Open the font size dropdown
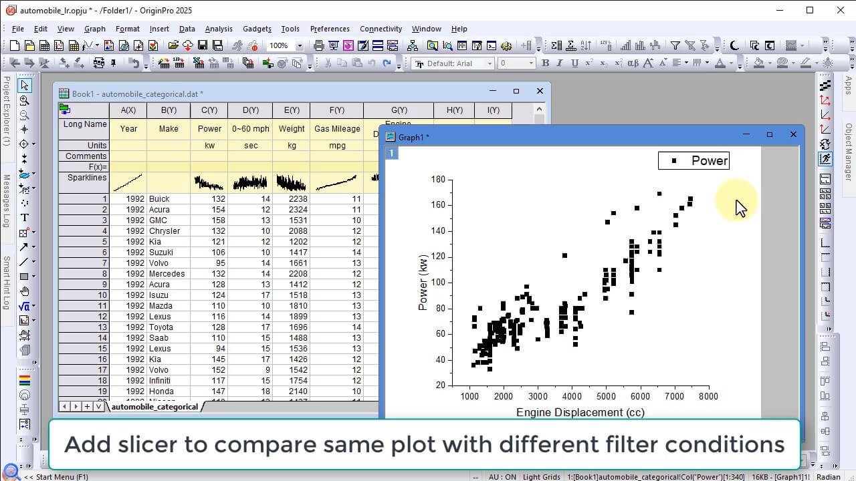 coord(532,63)
